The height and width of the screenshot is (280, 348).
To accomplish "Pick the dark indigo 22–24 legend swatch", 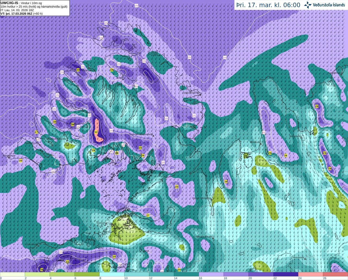I will click(286, 274).
